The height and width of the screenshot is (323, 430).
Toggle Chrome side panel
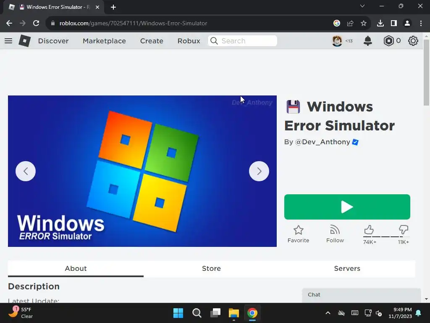pyautogui.click(x=394, y=24)
